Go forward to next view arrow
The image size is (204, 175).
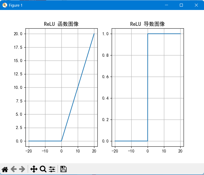pos(22,169)
